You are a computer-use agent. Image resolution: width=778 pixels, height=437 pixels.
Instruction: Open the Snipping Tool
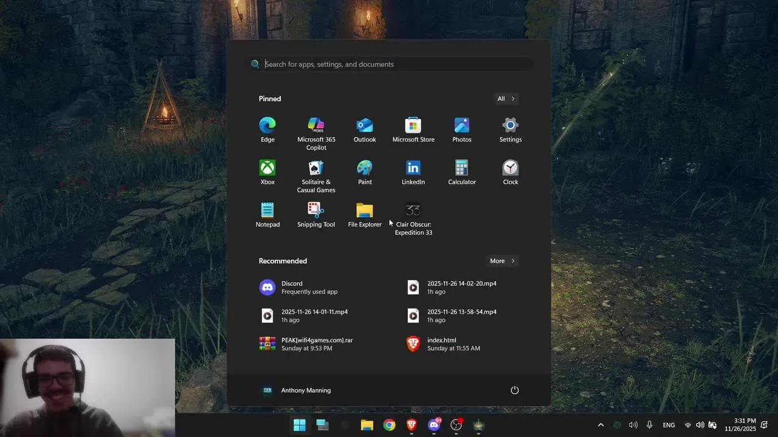pyautogui.click(x=316, y=215)
